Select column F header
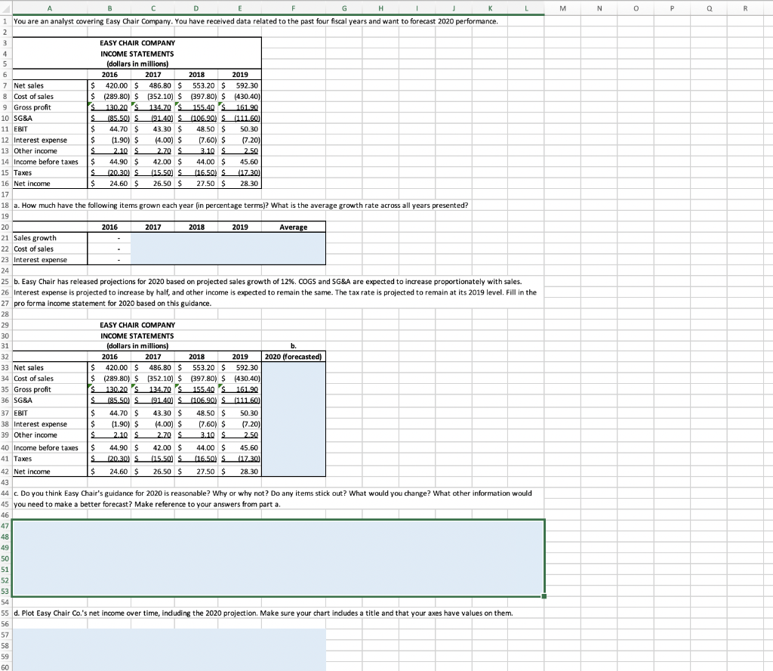The height and width of the screenshot is (671, 773). coord(294,8)
